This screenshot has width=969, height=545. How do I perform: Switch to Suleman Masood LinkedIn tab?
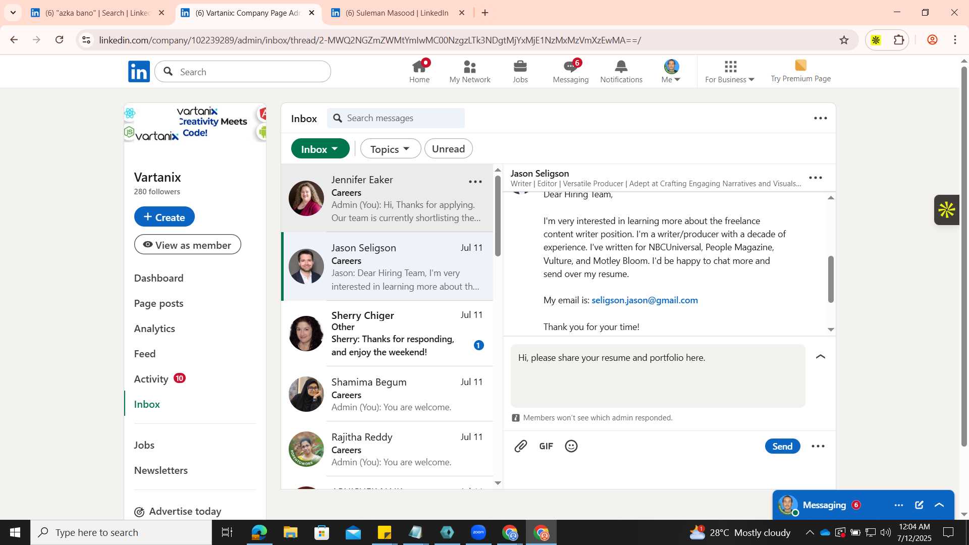point(397,13)
